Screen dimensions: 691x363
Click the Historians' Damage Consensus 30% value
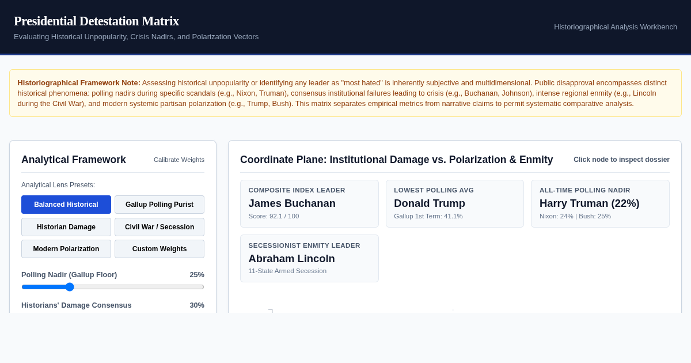[197, 305]
